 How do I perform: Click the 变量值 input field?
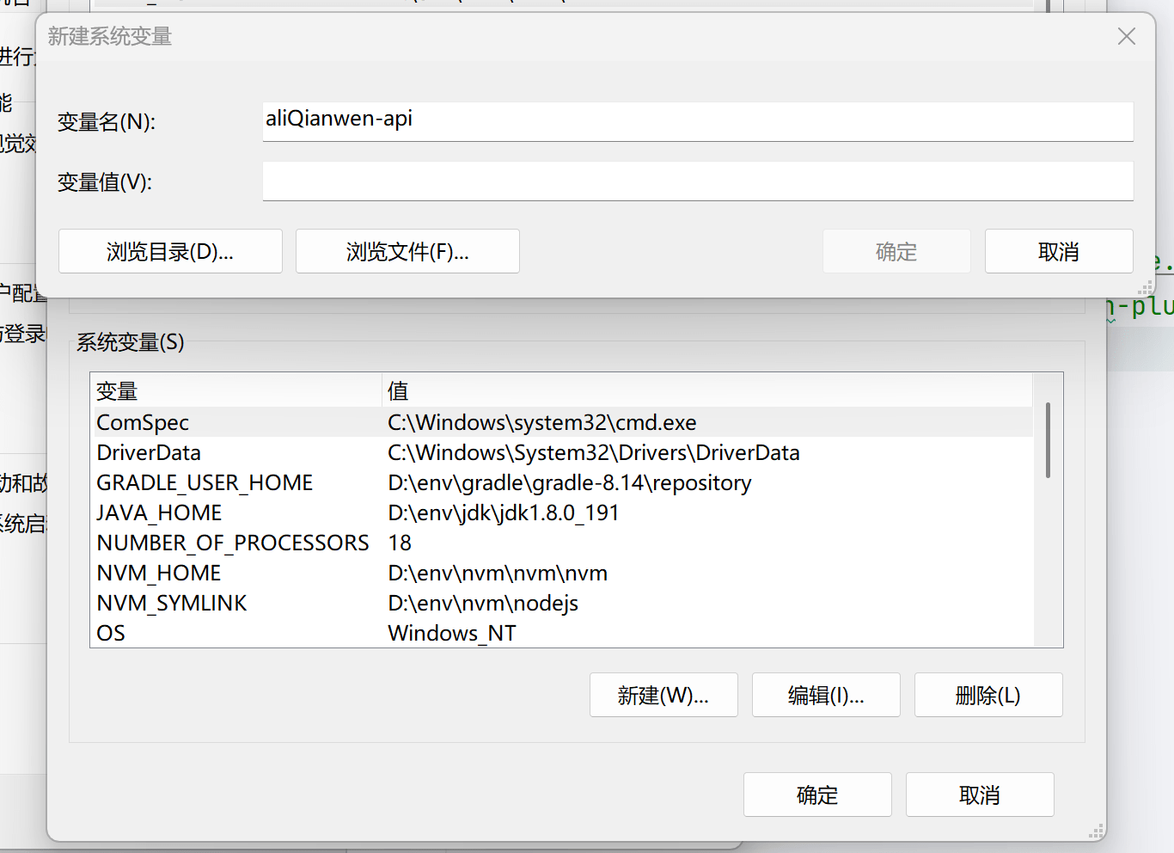tap(697, 181)
